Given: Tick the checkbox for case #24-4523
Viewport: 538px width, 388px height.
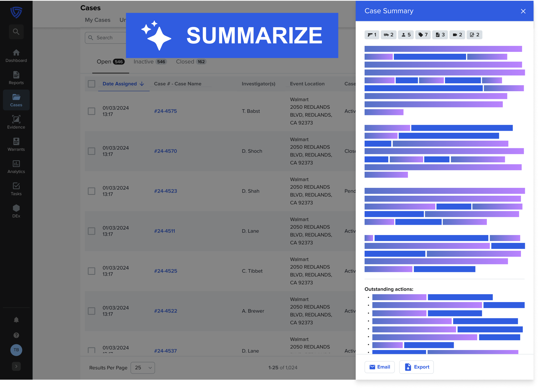Looking at the screenshot, I should (x=91, y=191).
